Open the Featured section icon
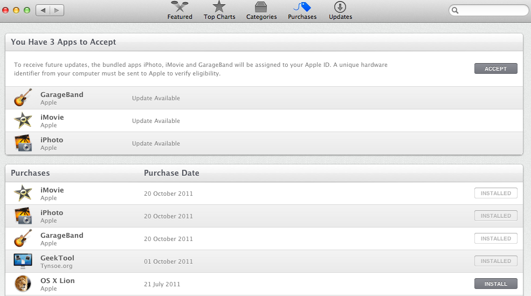Image resolution: width=531 pixels, height=296 pixels. [180, 6]
